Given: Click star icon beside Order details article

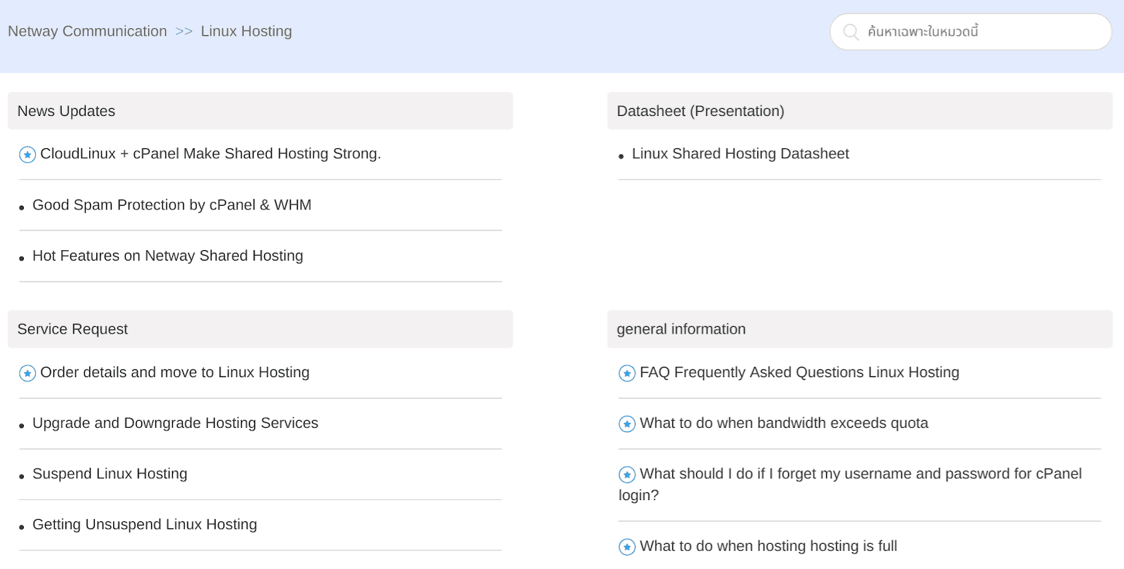Looking at the screenshot, I should (x=27, y=373).
